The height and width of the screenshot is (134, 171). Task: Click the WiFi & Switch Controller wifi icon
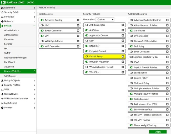(x=2, y=99)
